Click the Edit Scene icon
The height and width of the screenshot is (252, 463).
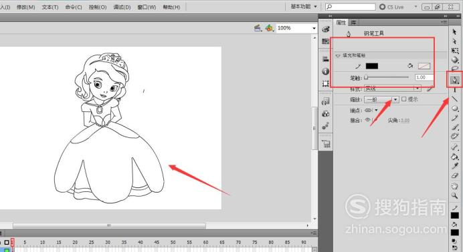[x=258, y=28]
